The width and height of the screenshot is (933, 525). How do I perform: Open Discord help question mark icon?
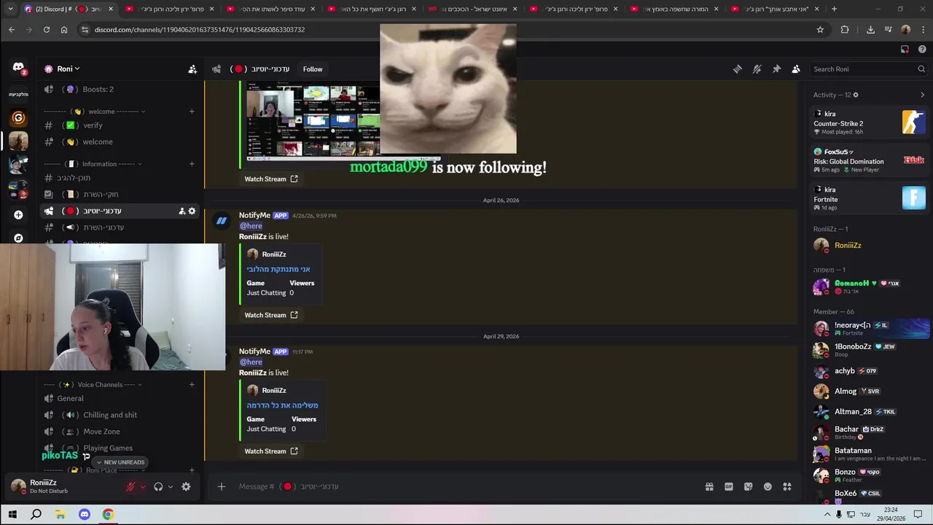pyautogui.click(x=922, y=50)
